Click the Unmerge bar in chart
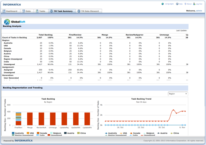 (53, 119)
